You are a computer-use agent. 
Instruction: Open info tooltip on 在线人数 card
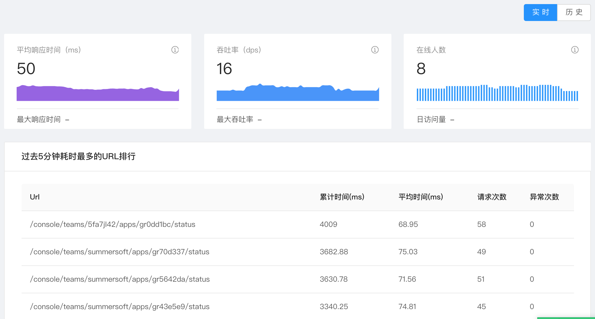point(574,50)
